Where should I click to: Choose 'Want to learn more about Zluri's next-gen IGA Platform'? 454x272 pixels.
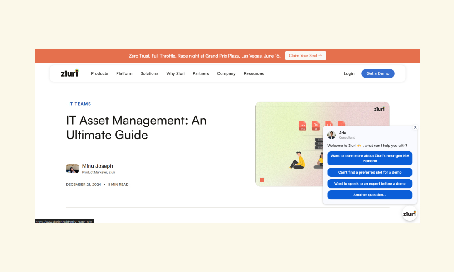[x=370, y=158]
